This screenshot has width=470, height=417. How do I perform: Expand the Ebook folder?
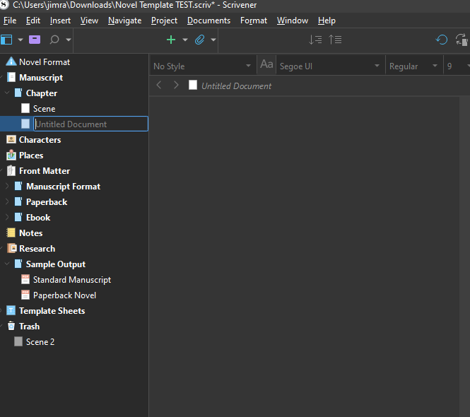(7, 218)
